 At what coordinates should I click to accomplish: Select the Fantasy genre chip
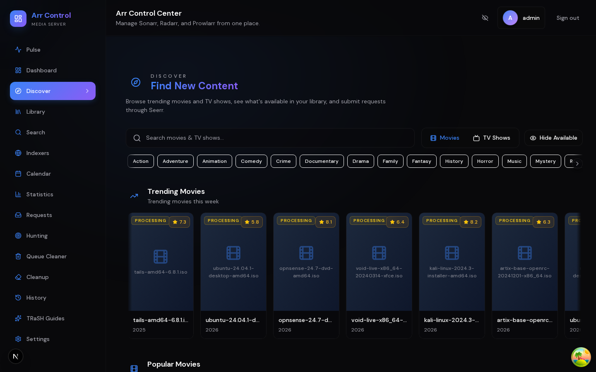tap(422, 161)
